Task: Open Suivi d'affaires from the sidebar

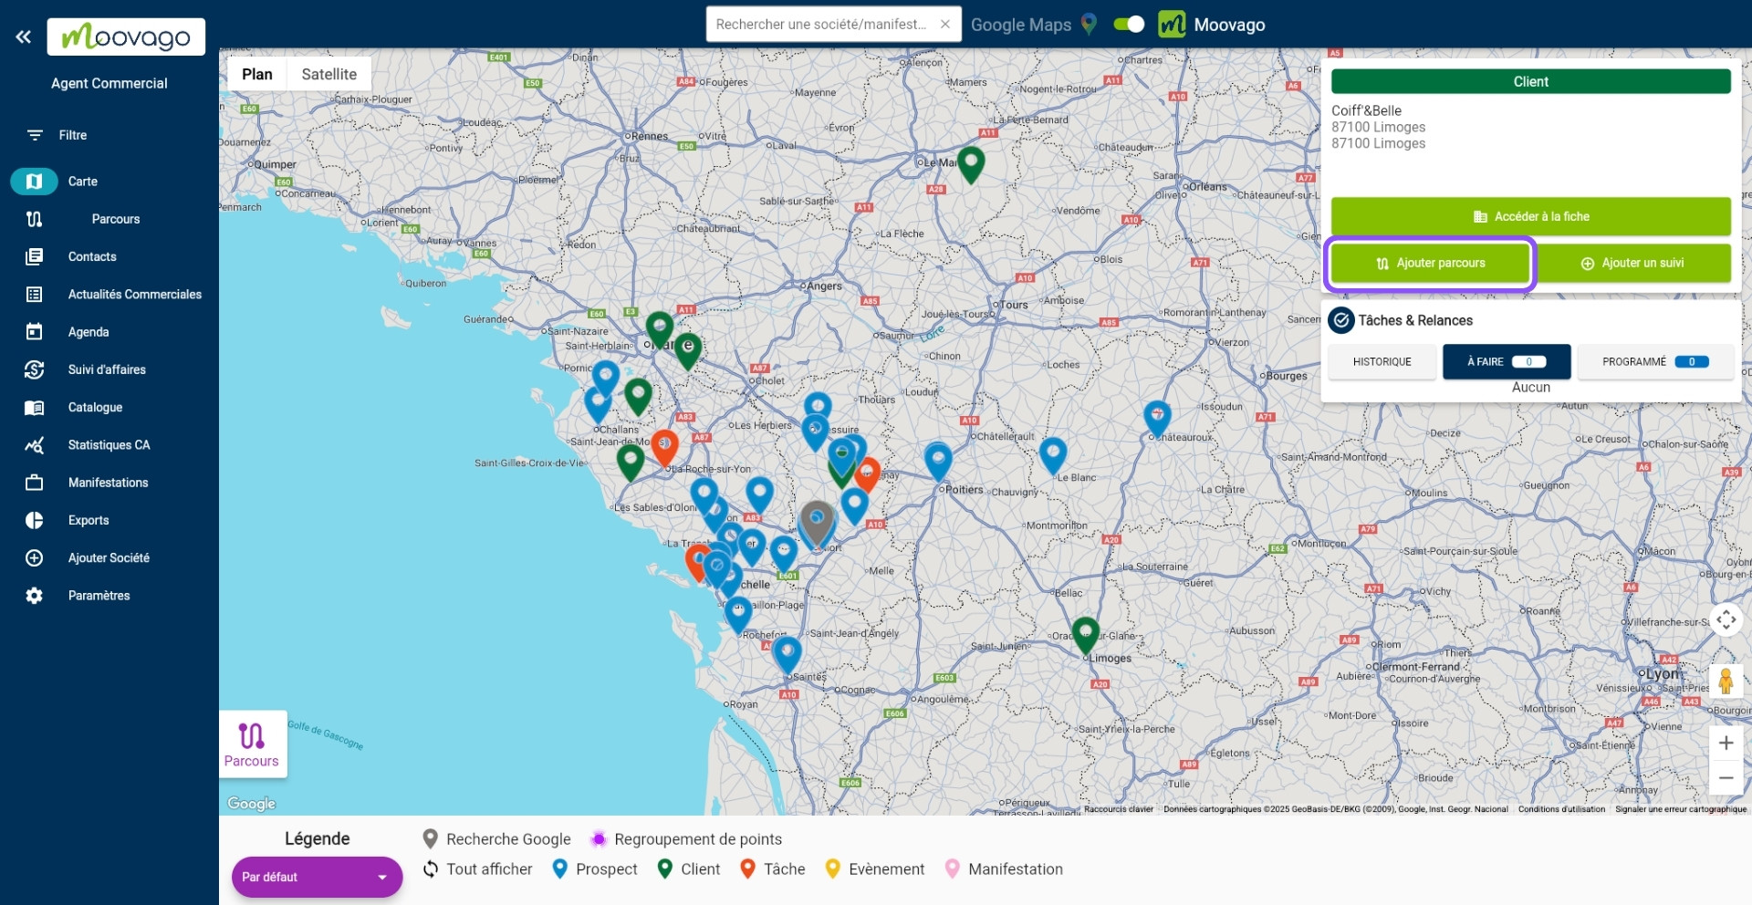Action: (x=107, y=369)
